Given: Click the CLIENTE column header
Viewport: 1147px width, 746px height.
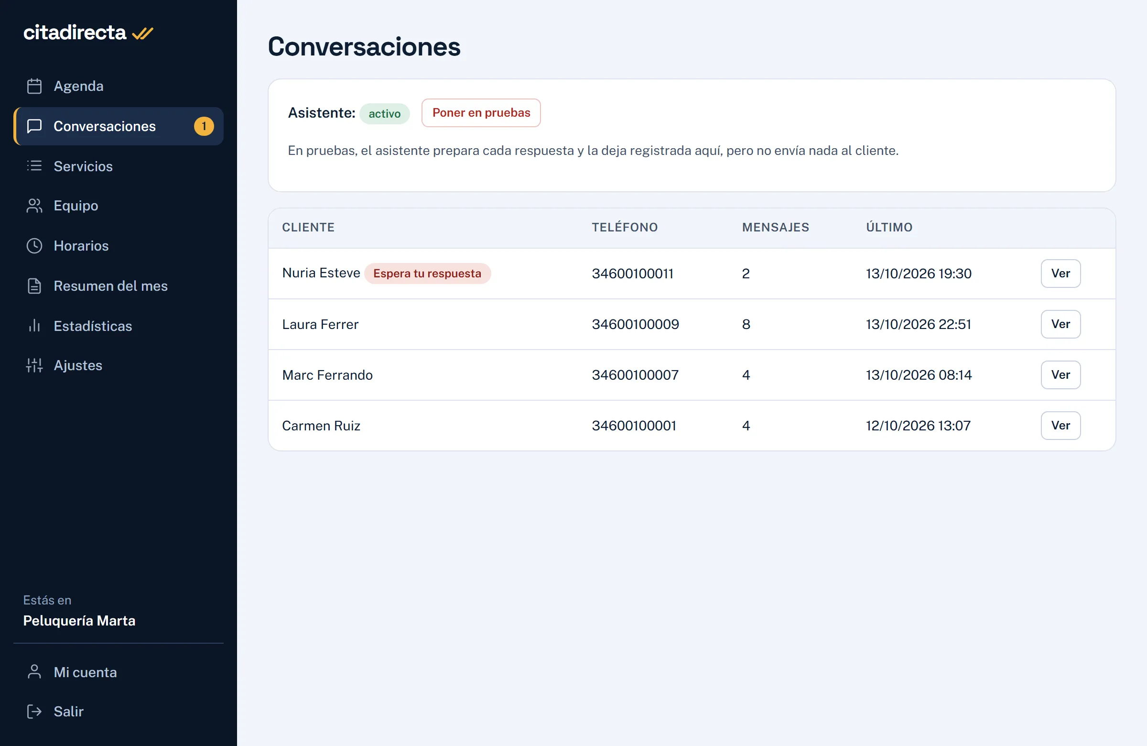Looking at the screenshot, I should click(x=308, y=227).
